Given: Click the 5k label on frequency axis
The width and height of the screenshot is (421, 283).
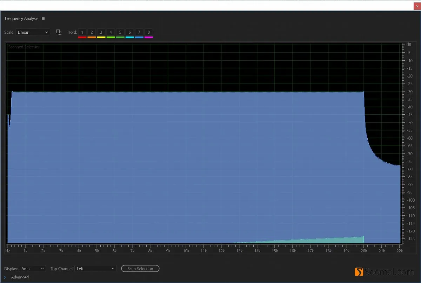Looking at the screenshot, I should (x=97, y=251).
